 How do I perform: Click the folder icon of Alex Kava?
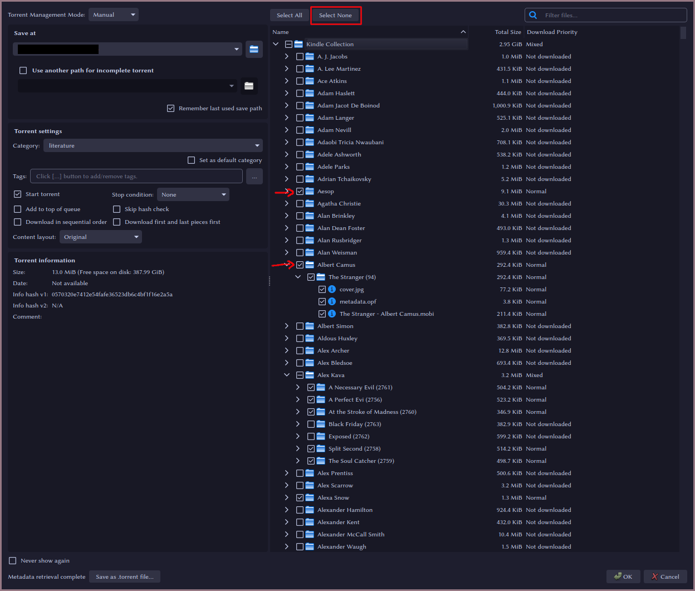point(310,375)
